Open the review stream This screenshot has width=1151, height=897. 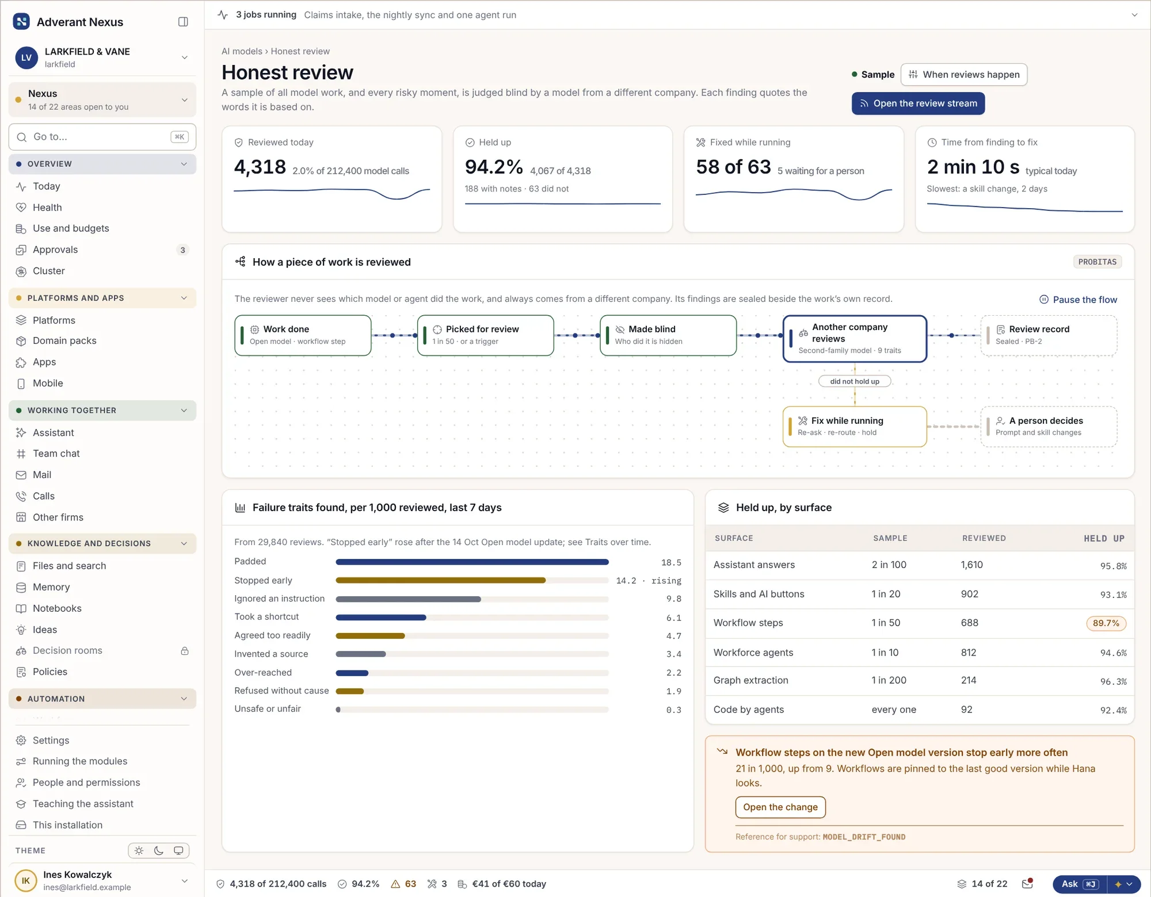coord(918,103)
